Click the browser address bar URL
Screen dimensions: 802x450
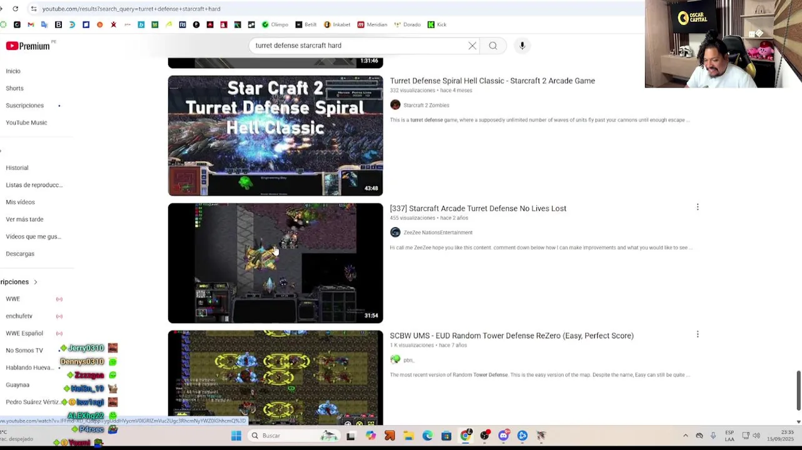[x=131, y=9]
